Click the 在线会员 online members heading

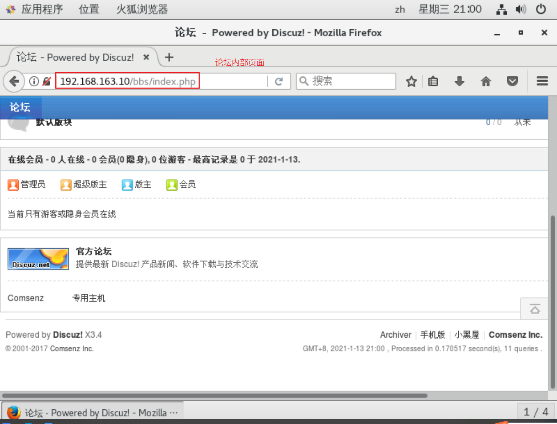(x=154, y=159)
